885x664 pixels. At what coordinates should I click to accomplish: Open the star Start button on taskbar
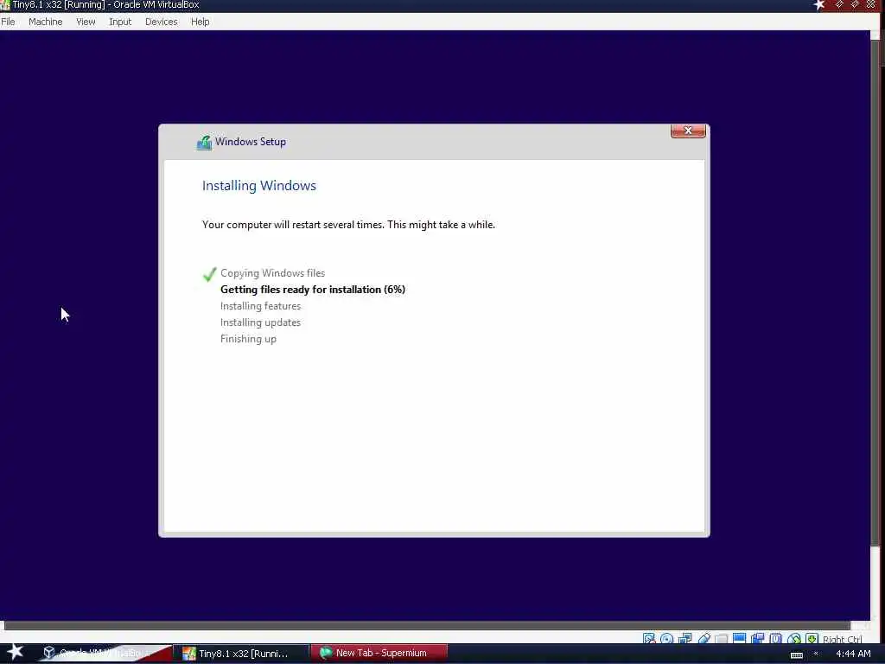click(15, 652)
